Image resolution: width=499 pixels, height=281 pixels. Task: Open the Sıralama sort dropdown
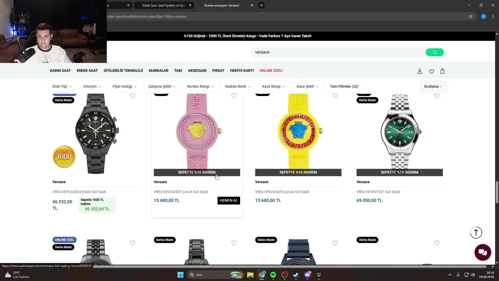[433, 86]
